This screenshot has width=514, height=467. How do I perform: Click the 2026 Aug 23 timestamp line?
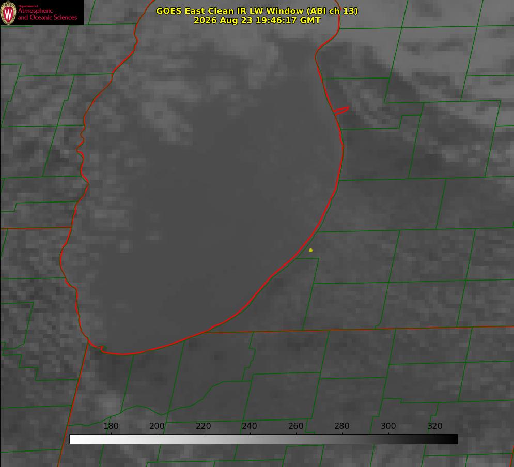[x=257, y=20]
